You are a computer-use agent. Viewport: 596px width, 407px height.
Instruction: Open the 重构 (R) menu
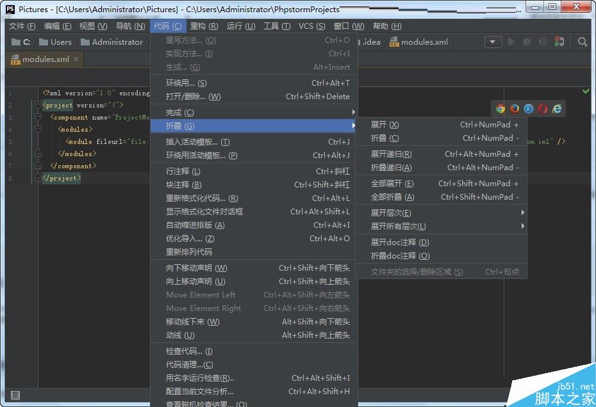(204, 26)
